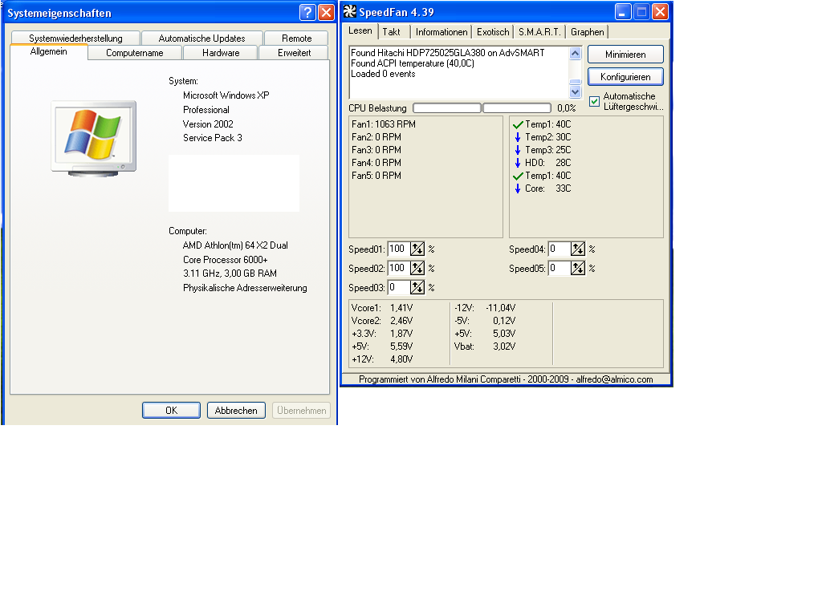This screenshot has height=616, width=822.
Task: Click the green check icon beside second Temp1
Action: pyautogui.click(x=518, y=176)
